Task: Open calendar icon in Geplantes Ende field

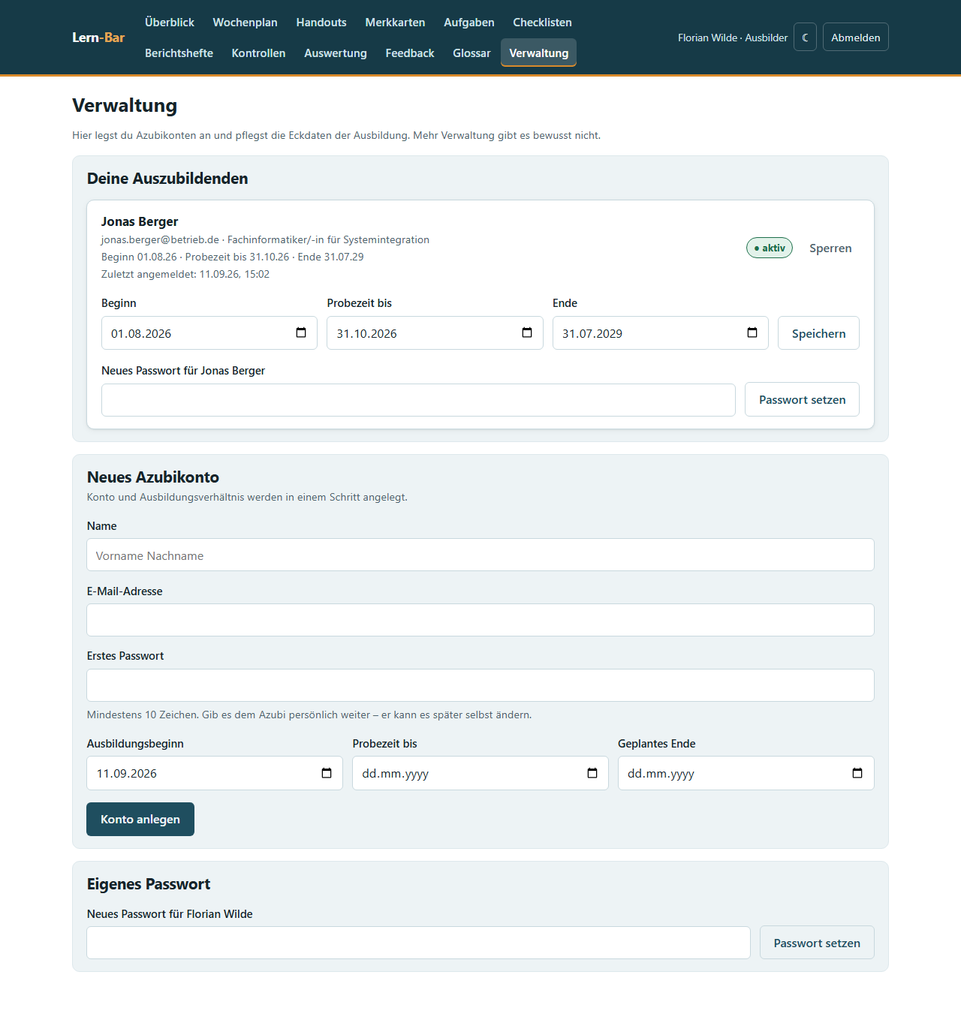Action: click(x=857, y=773)
